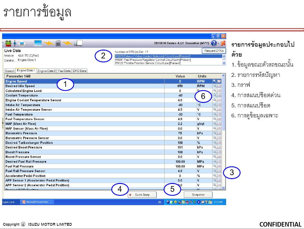Click parameter table scroll up arrow
The height and width of the screenshot is (229, 304).
223,75
